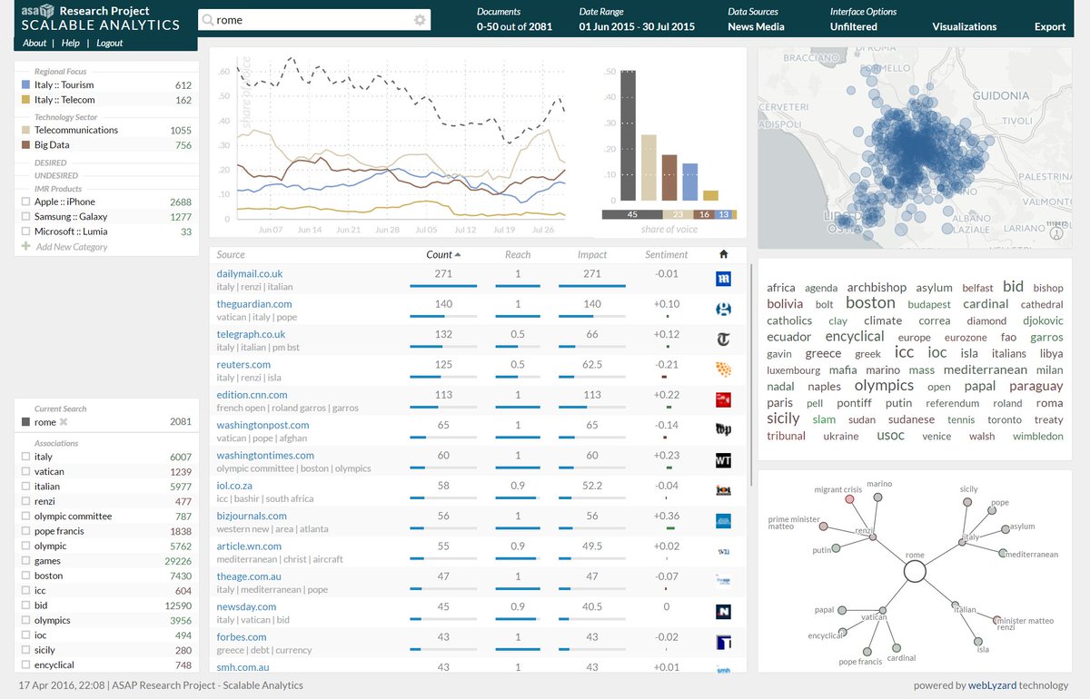This screenshot has width=1090, height=699.
Task: Remove rome current search with X
Action: 64,422
